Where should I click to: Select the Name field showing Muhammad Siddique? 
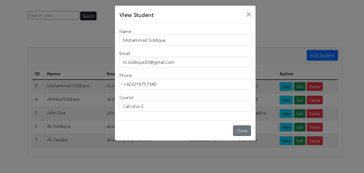click(x=185, y=40)
